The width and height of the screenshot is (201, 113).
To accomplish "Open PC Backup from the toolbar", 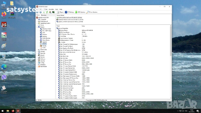I will coord(69,12).
